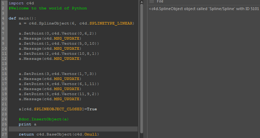Click 'a.SetPoint(0,c4d.Vector(0,6,2))' on line 7
260x138 pixels.
[58, 34]
